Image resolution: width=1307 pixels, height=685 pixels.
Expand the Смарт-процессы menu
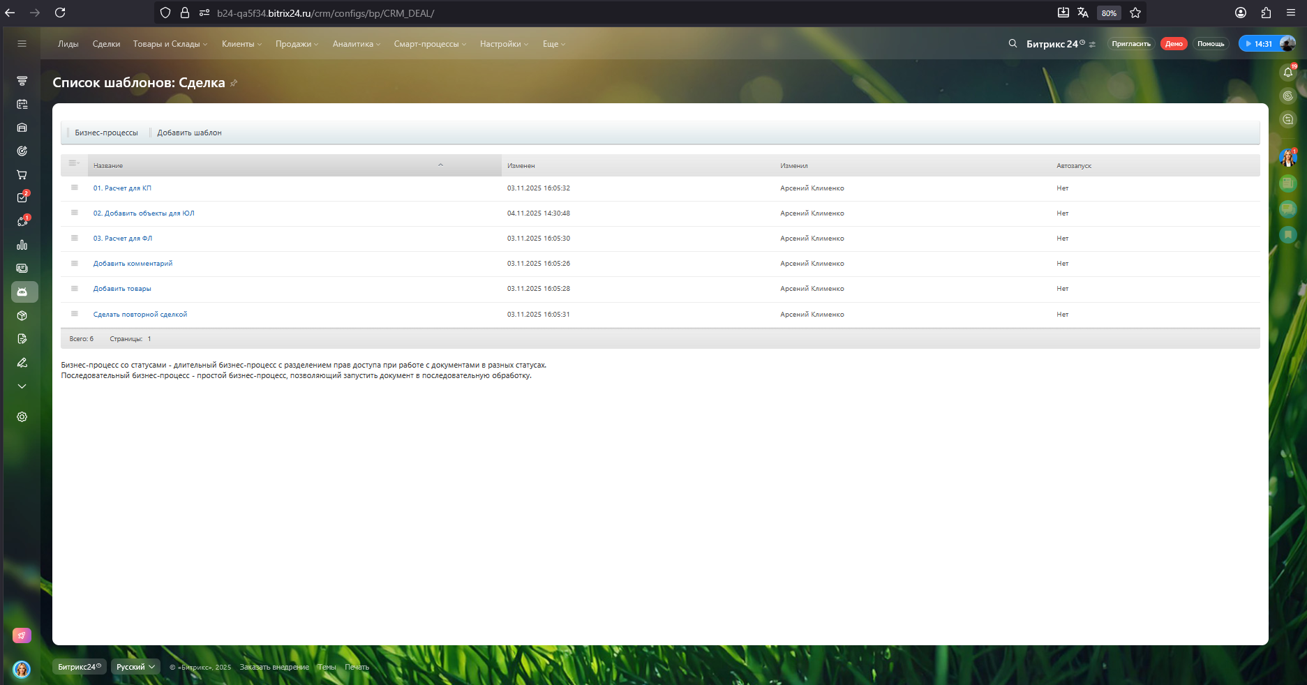[430, 44]
